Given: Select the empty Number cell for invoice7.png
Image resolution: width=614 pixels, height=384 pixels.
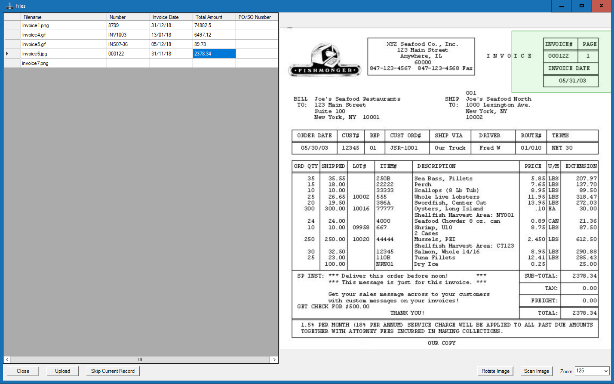Looking at the screenshot, I should [x=128, y=63].
